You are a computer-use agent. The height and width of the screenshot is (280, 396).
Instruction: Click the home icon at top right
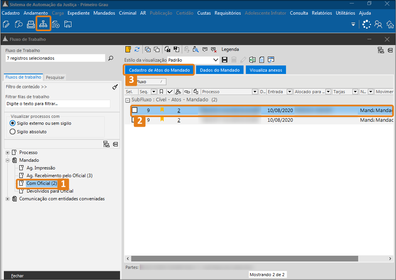pos(389,25)
